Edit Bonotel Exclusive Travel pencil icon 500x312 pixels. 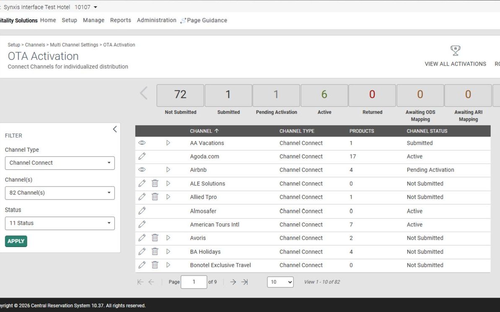[142, 265]
